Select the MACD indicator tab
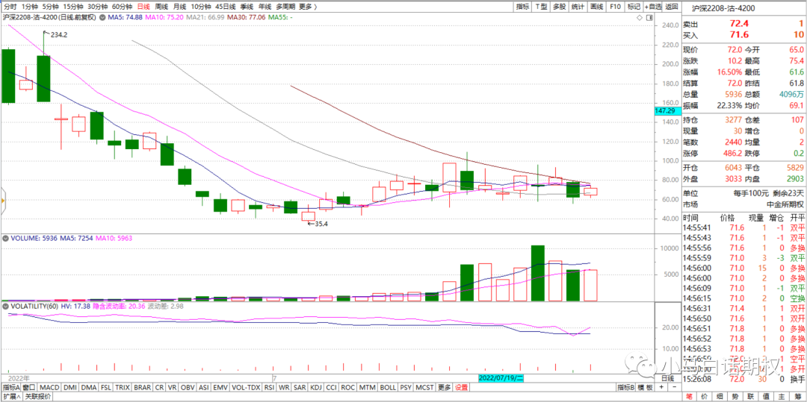The height and width of the screenshot is (402, 807). click(x=49, y=387)
